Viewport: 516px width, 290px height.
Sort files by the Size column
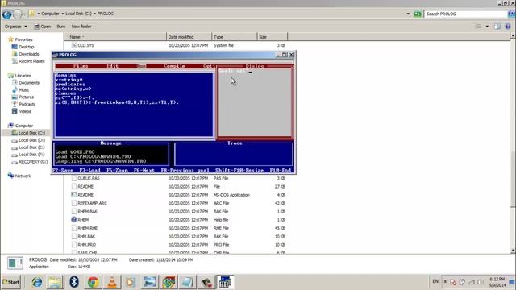pos(272,37)
